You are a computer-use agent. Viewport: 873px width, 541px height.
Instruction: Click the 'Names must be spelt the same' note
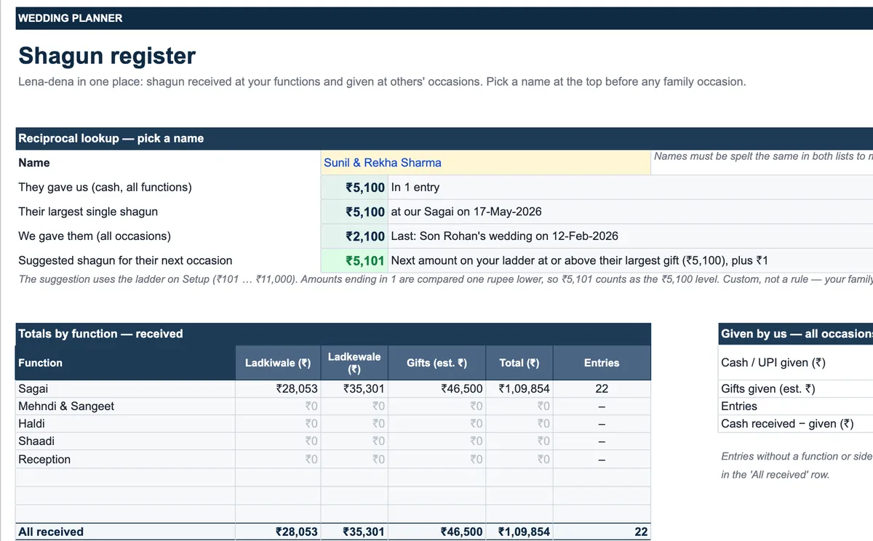tap(762, 156)
